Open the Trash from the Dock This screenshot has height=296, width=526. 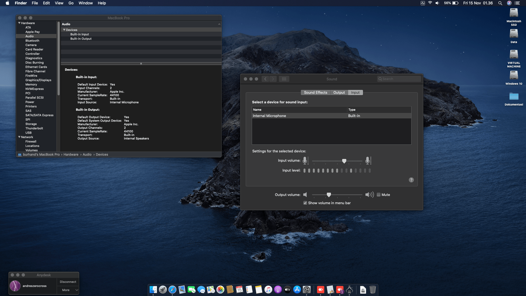(372, 290)
